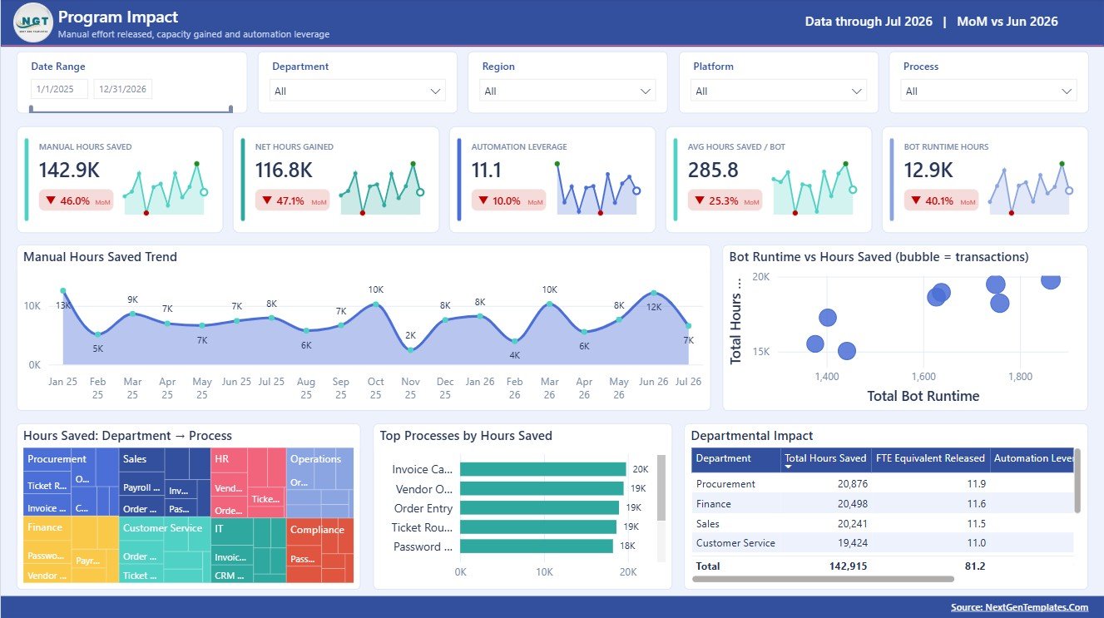Click the Departmental Impact vertical scrollbar
The height and width of the screenshot is (618, 1104).
tap(1077, 481)
